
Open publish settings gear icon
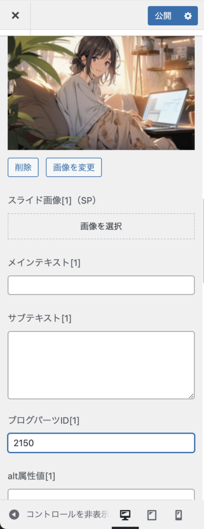[x=188, y=16]
